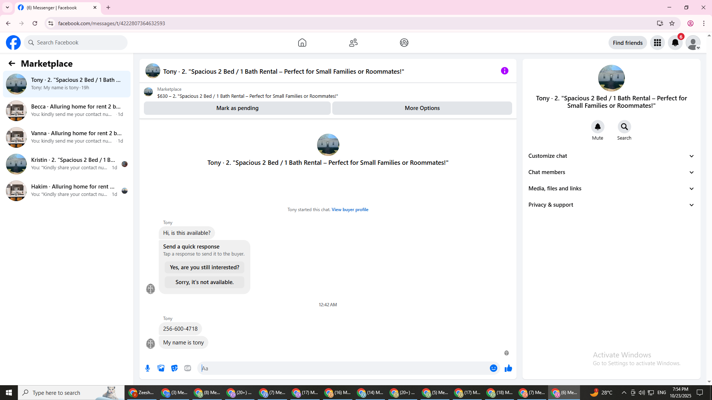Open the GIF picker
The width and height of the screenshot is (712, 400).
(188, 368)
